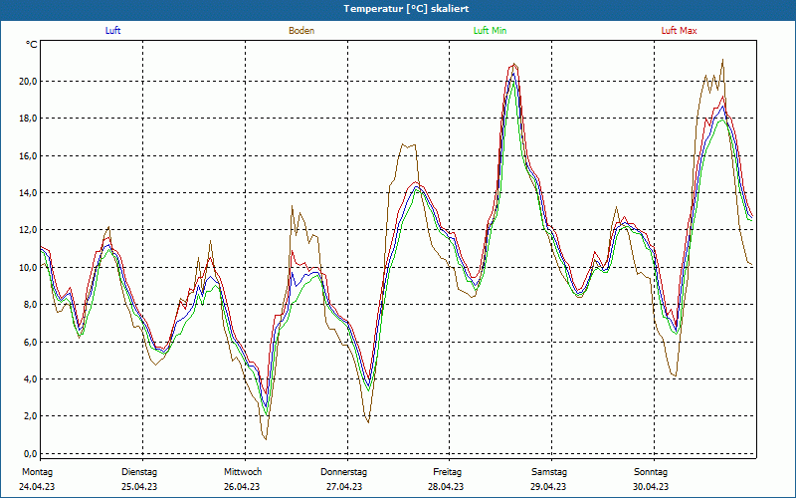Click the '14,0' y-axis value
The image size is (796, 498).
(x=28, y=193)
